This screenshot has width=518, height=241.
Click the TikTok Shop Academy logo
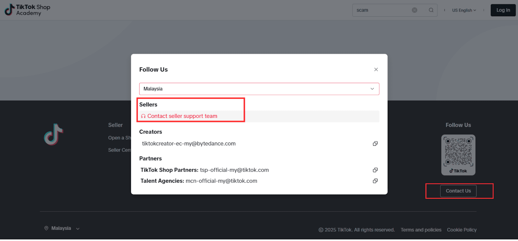tap(28, 10)
